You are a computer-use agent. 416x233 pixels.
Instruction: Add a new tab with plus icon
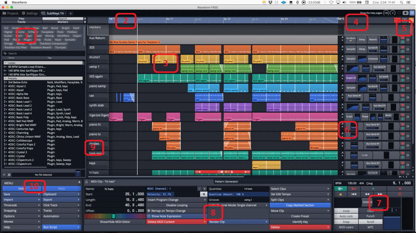(x=70, y=13)
